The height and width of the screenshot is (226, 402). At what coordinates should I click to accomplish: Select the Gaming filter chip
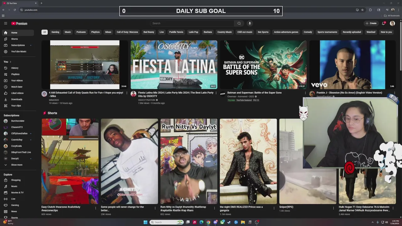pyautogui.click(x=55, y=32)
